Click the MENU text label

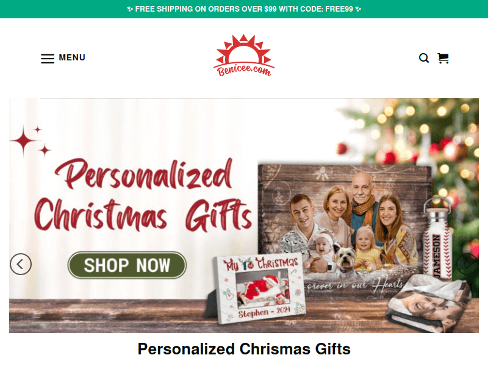coord(72,57)
